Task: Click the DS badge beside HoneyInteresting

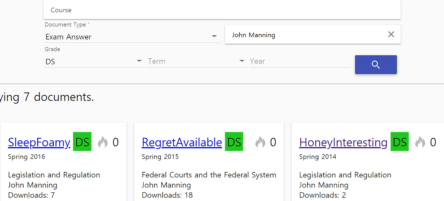Action: tap(400, 142)
